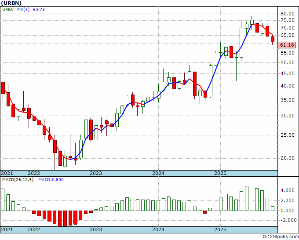Click the 75.00 price axis label
This screenshot has width=299, height=240.
pos(288,20)
